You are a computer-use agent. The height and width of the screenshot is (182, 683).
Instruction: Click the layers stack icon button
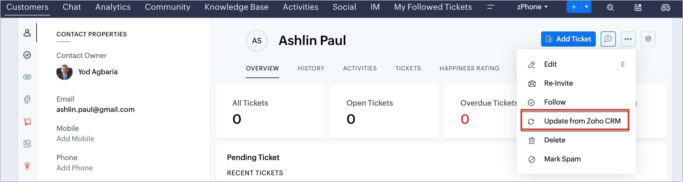[x=648, y=39]
